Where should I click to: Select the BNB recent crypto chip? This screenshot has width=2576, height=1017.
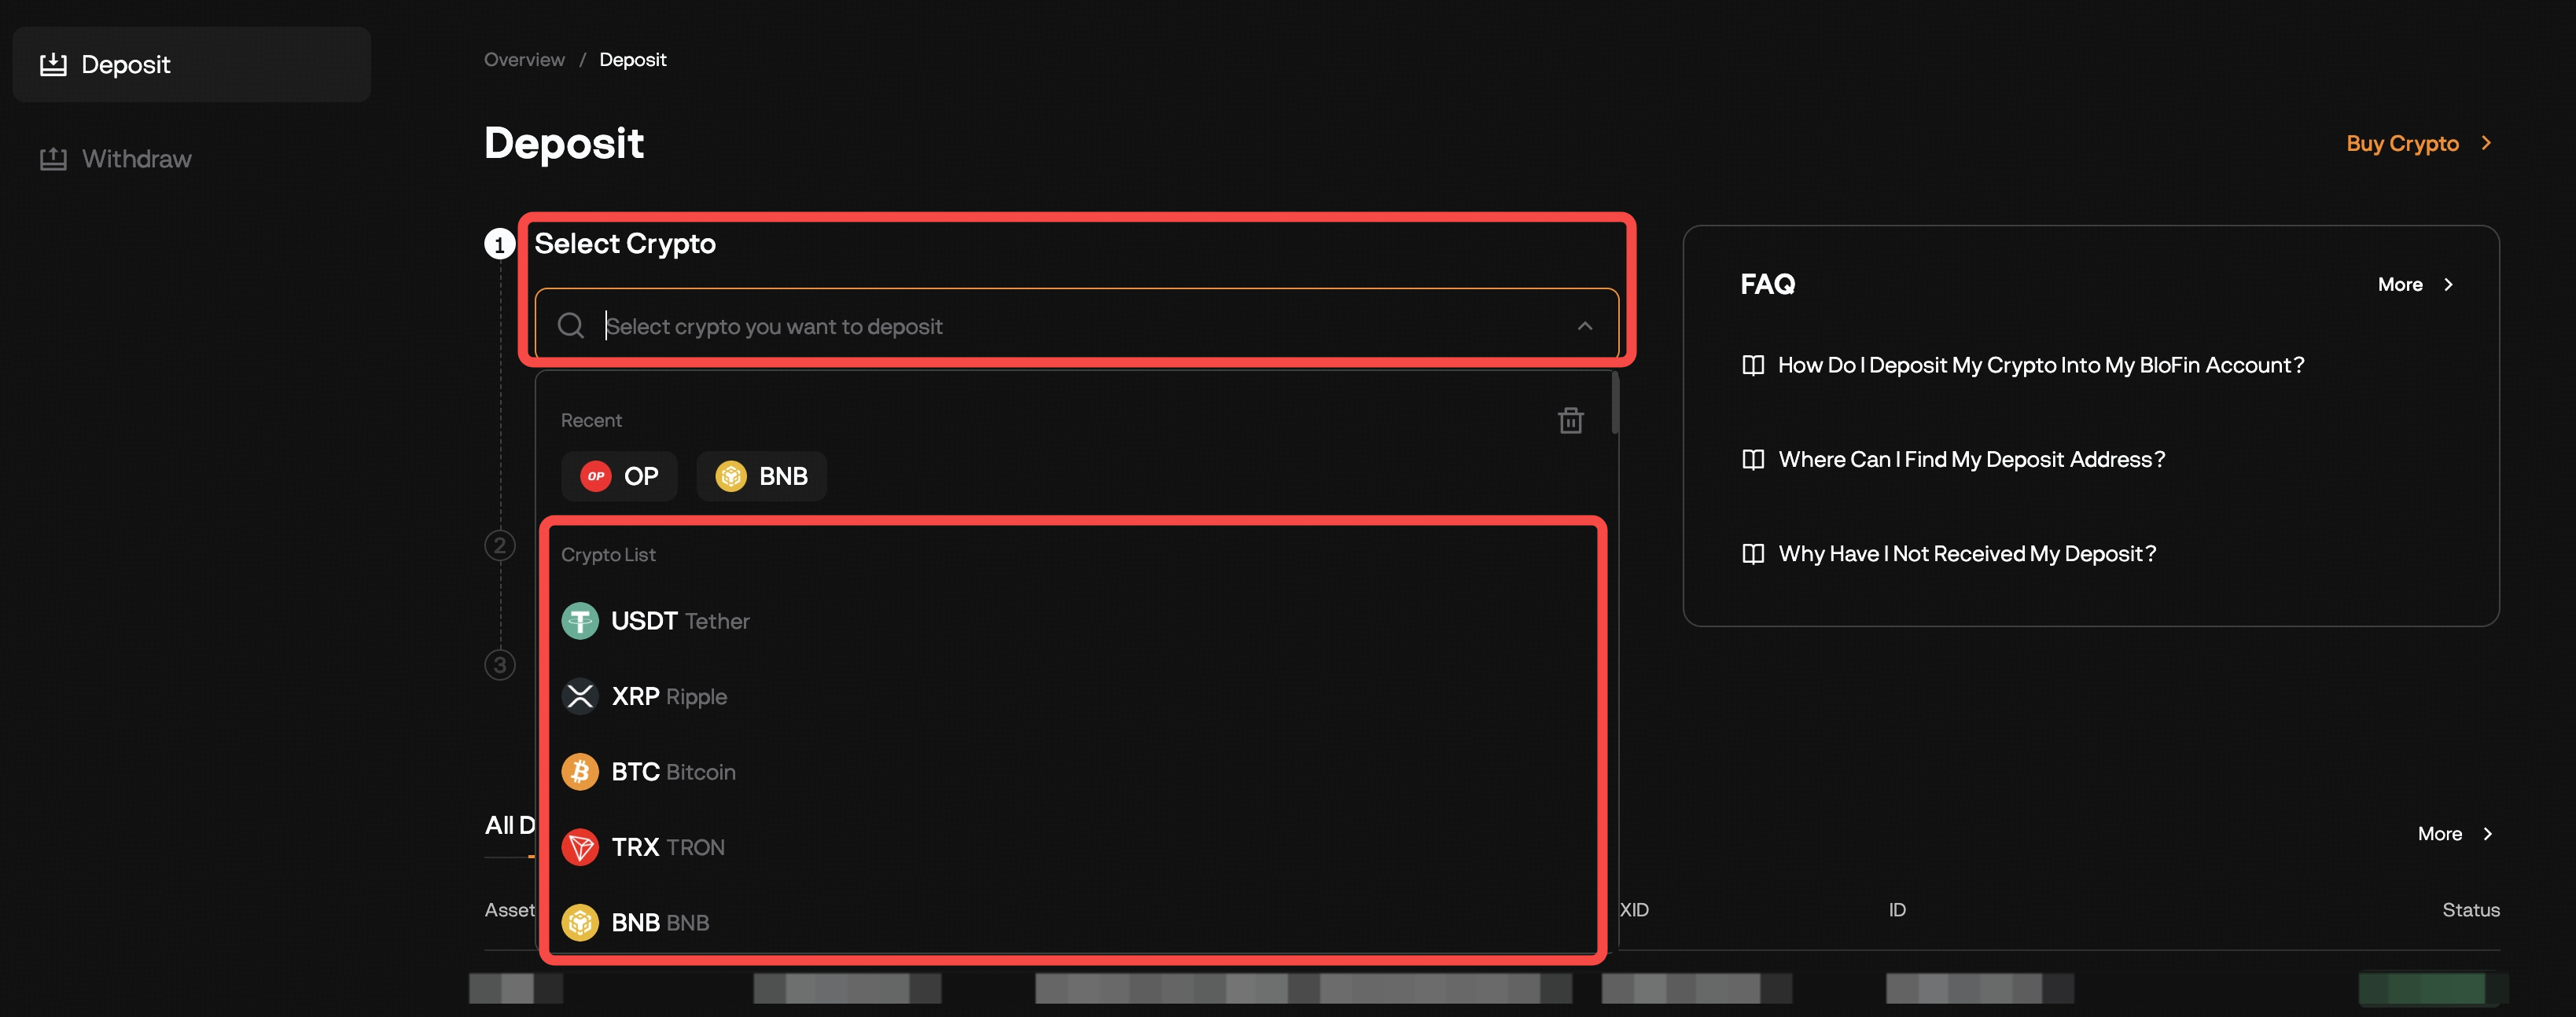click(x=761, y=476)
